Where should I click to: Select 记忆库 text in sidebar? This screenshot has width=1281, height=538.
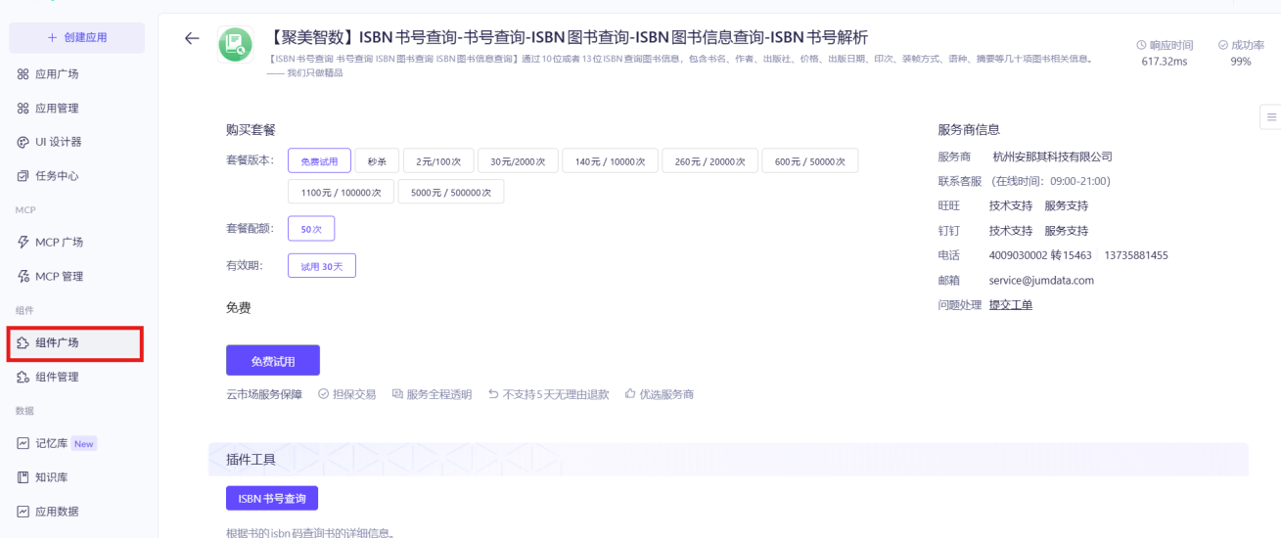pyautogui.click(x=51, y=443)
